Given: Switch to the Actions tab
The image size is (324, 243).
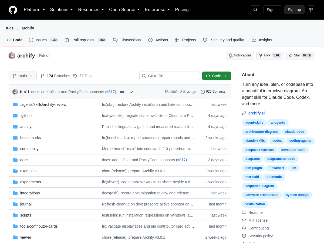Looking at the screenshot, I should [158, 40].
